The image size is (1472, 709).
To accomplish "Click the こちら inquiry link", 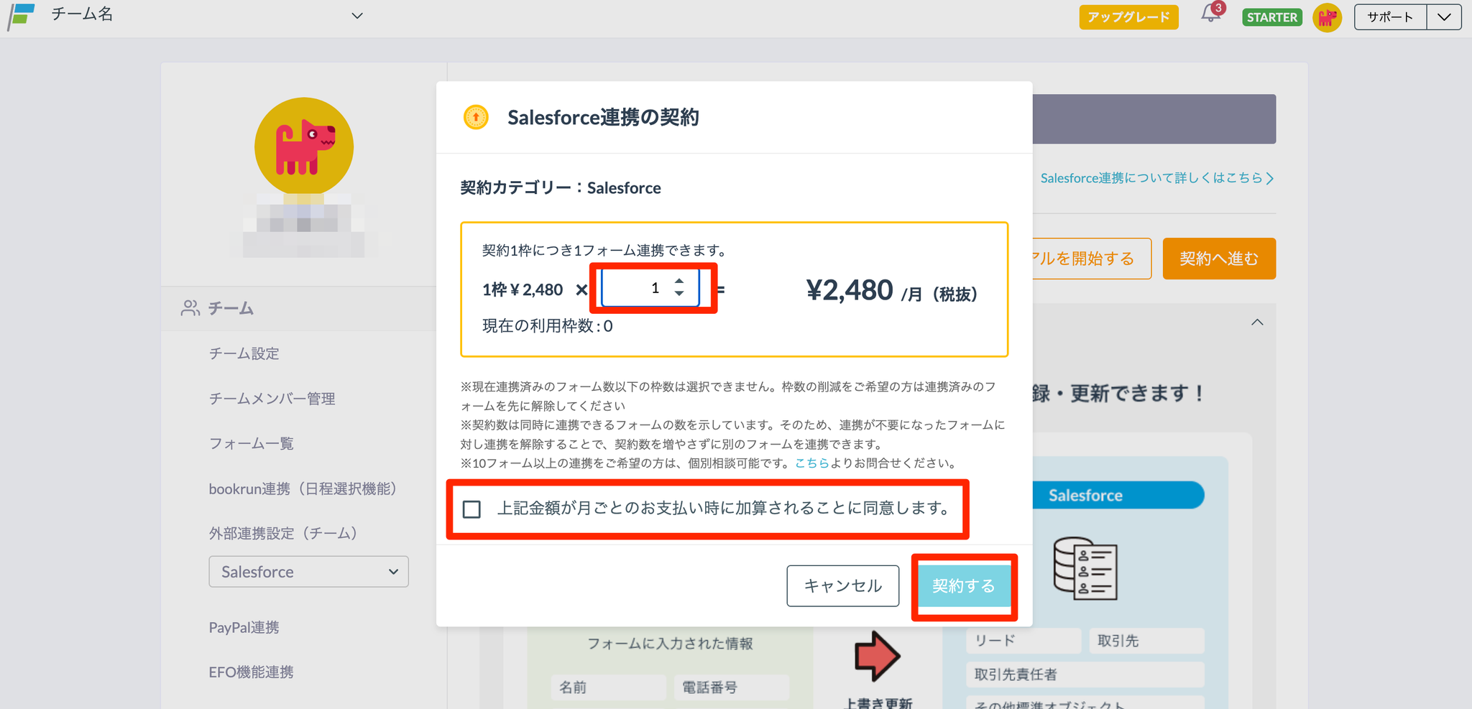I will pyautogui.click(x=812, y=463).
